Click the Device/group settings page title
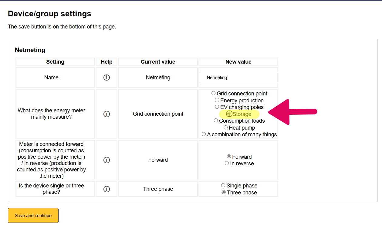Image resolution: width=382 pixels, height=225 pixels. pyautogui.click(x=49, y=14)
